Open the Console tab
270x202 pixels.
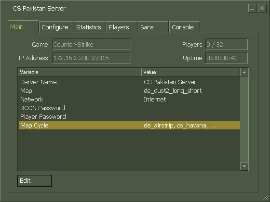[x=184, y=27]
